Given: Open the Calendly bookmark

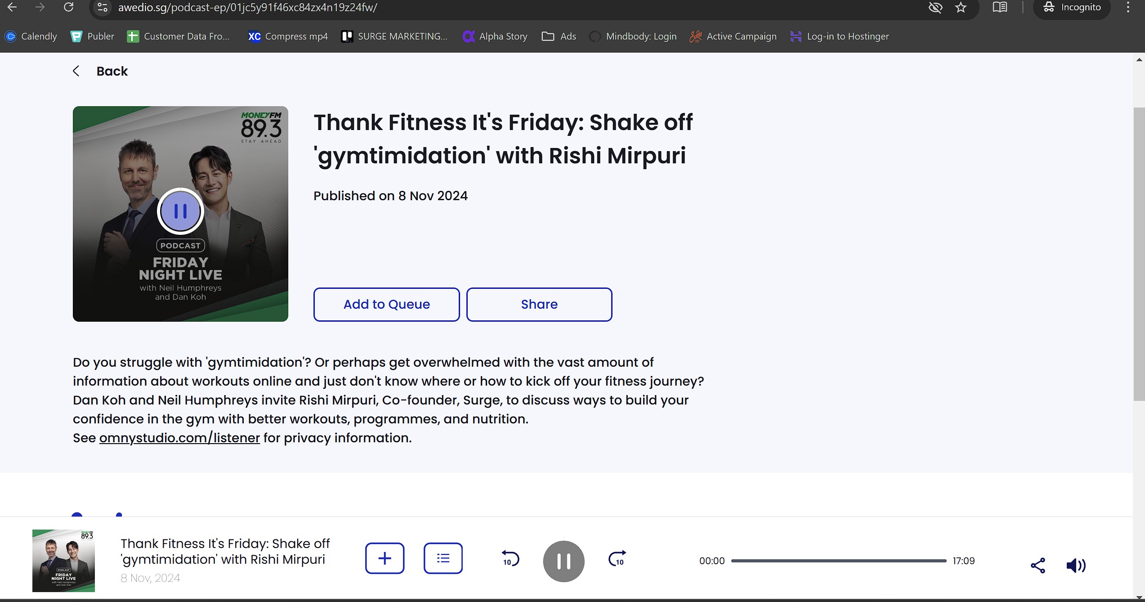Looking at the screenshot, I should 31,36.
